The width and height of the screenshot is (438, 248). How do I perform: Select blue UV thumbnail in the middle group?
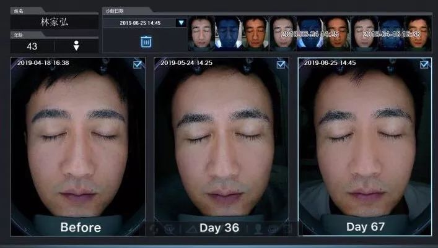coord(310,33)
